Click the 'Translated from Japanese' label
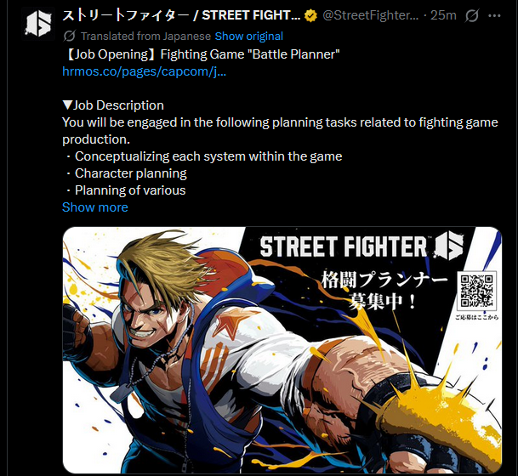The width and height of the screenshot is (518, 476). pos(145,36)
